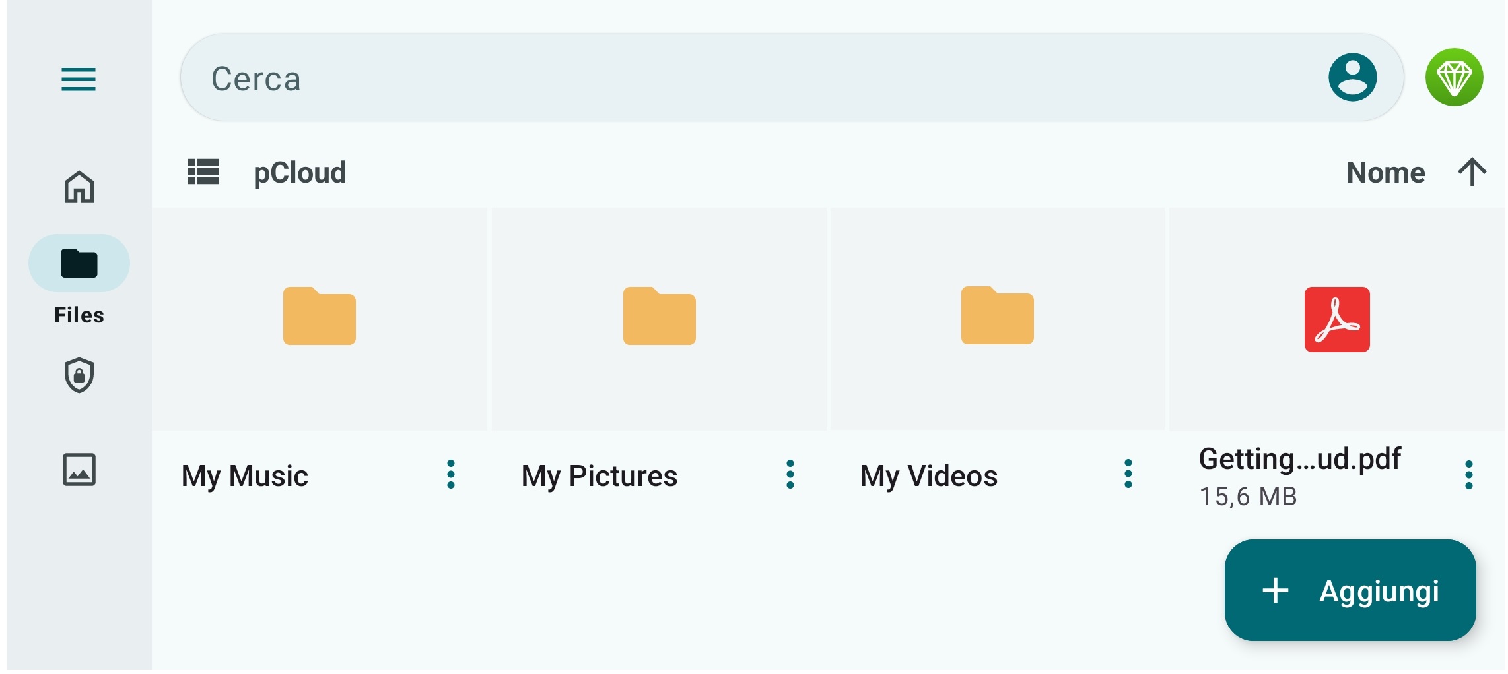1508x674 pixels.
Task: Open the My Pictures three-dot menu
Action: [x=790, y=474]
